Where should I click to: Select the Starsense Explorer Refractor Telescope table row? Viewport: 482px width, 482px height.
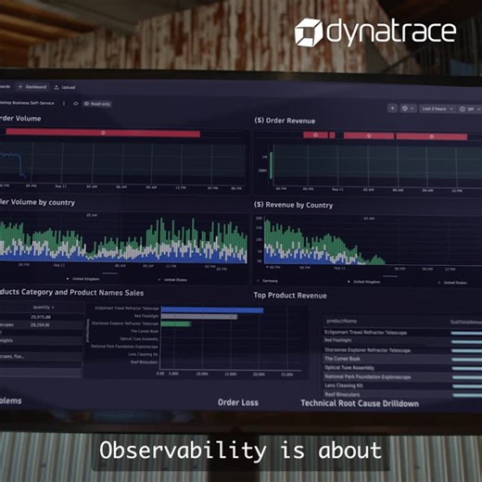pyautogui.click(x=402, y=350)
